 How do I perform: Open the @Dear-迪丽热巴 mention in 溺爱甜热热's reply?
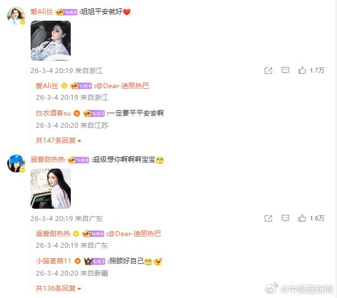tap(135, 234)
